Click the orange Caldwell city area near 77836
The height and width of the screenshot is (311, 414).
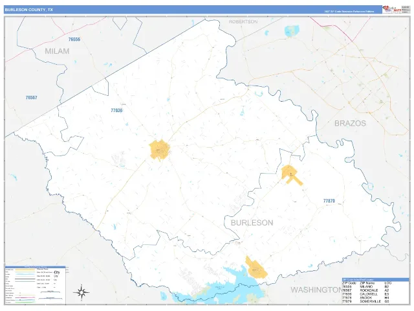click(160, 150)
